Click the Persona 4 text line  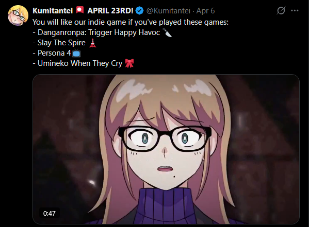coord(54,53)
